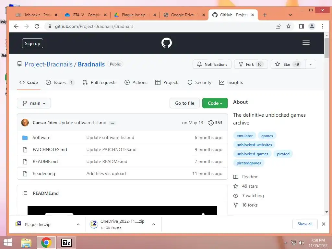Click the browser back arrow
This screenshot has height=249, width=332.
pyautogui.click(x=16, y=26)
